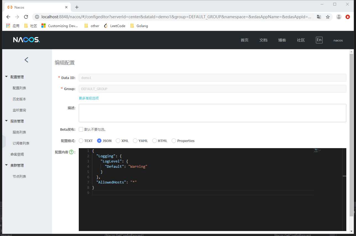Open a new browser tab

pyautogui.click(x=77, y=7)
